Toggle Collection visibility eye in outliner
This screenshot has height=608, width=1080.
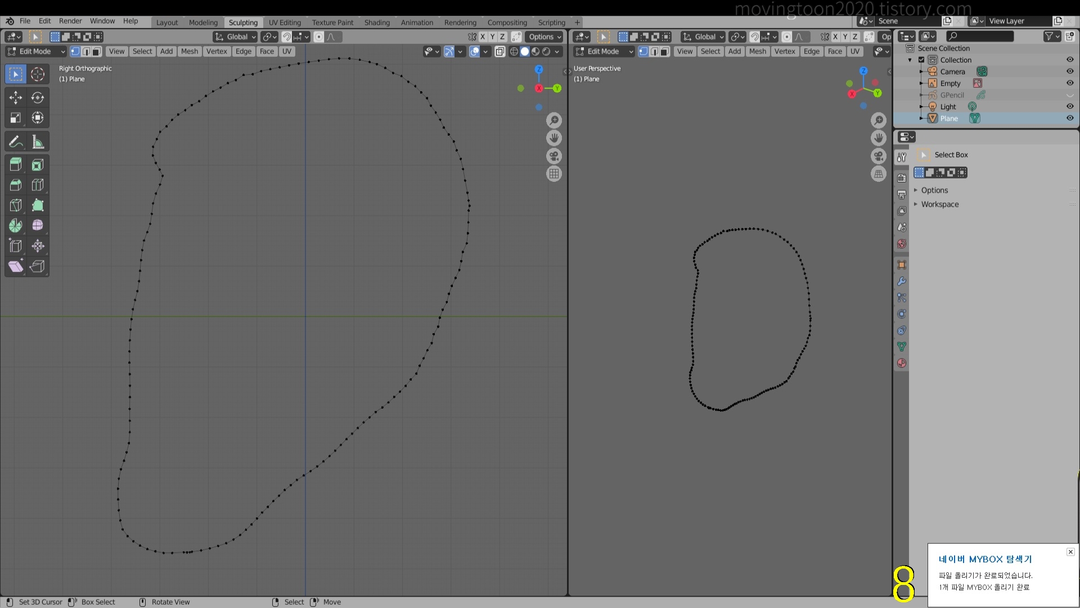[x=1070, y=60]
